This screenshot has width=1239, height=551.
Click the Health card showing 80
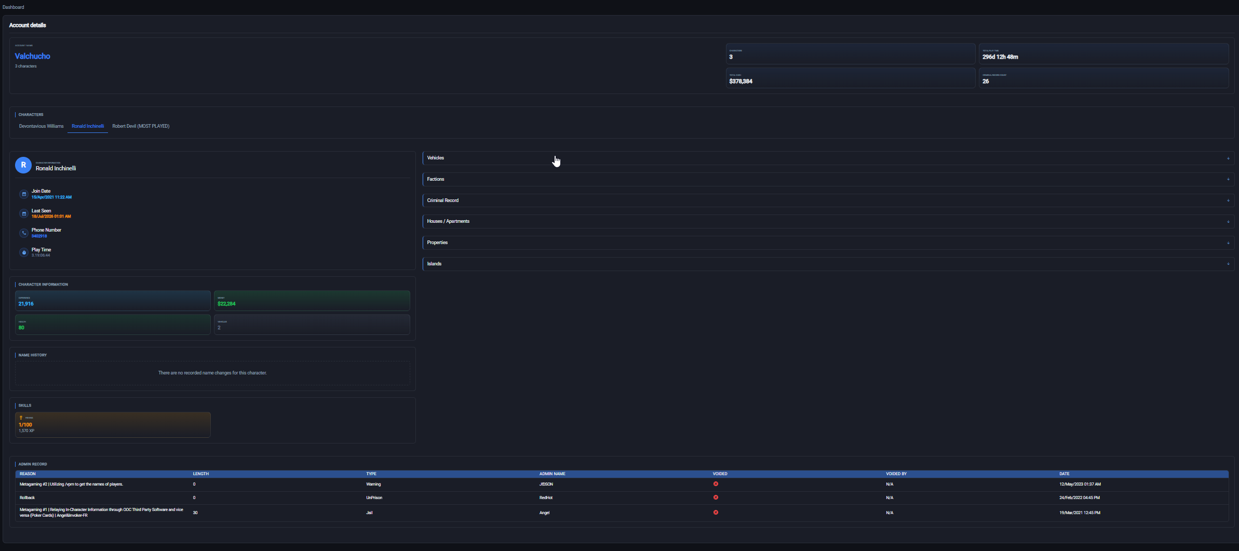(x=113, y=325)
